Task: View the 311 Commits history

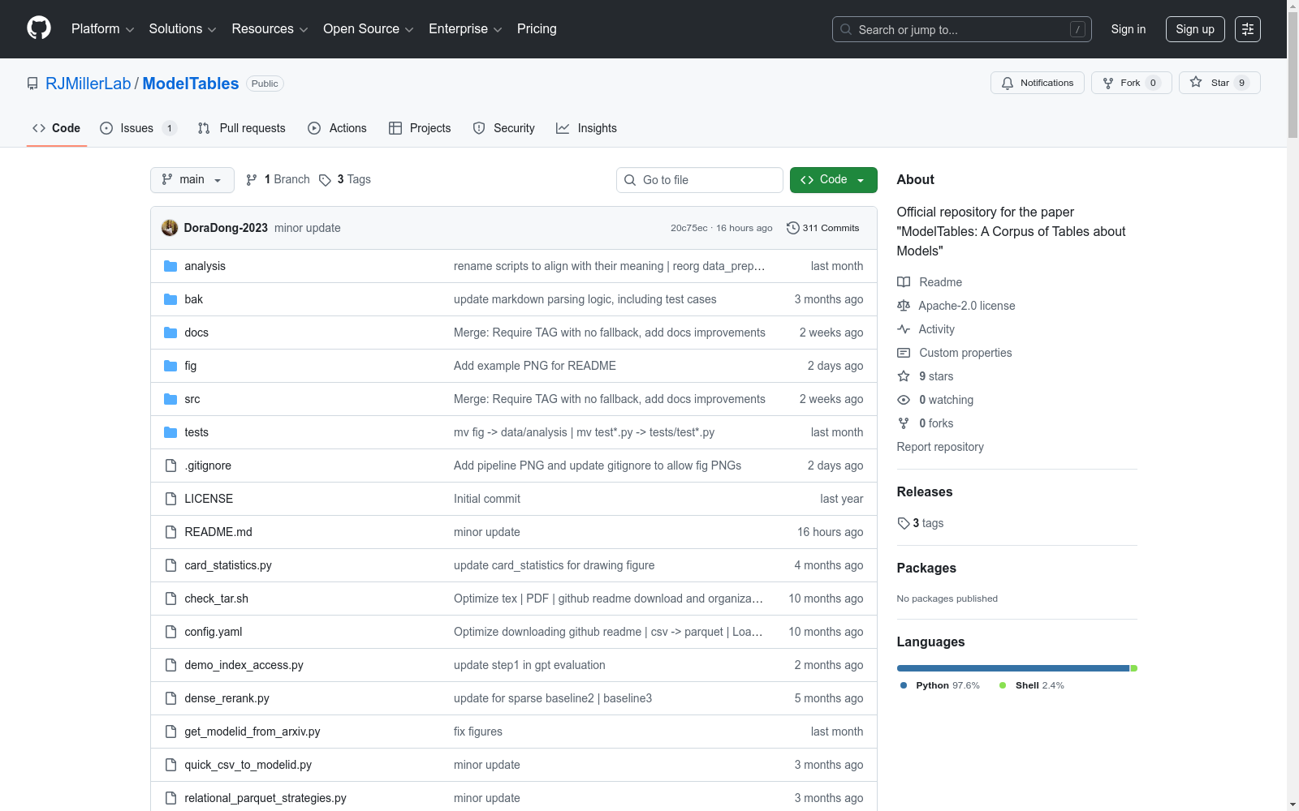Action: pyautogui.click(x=823, y=228)
